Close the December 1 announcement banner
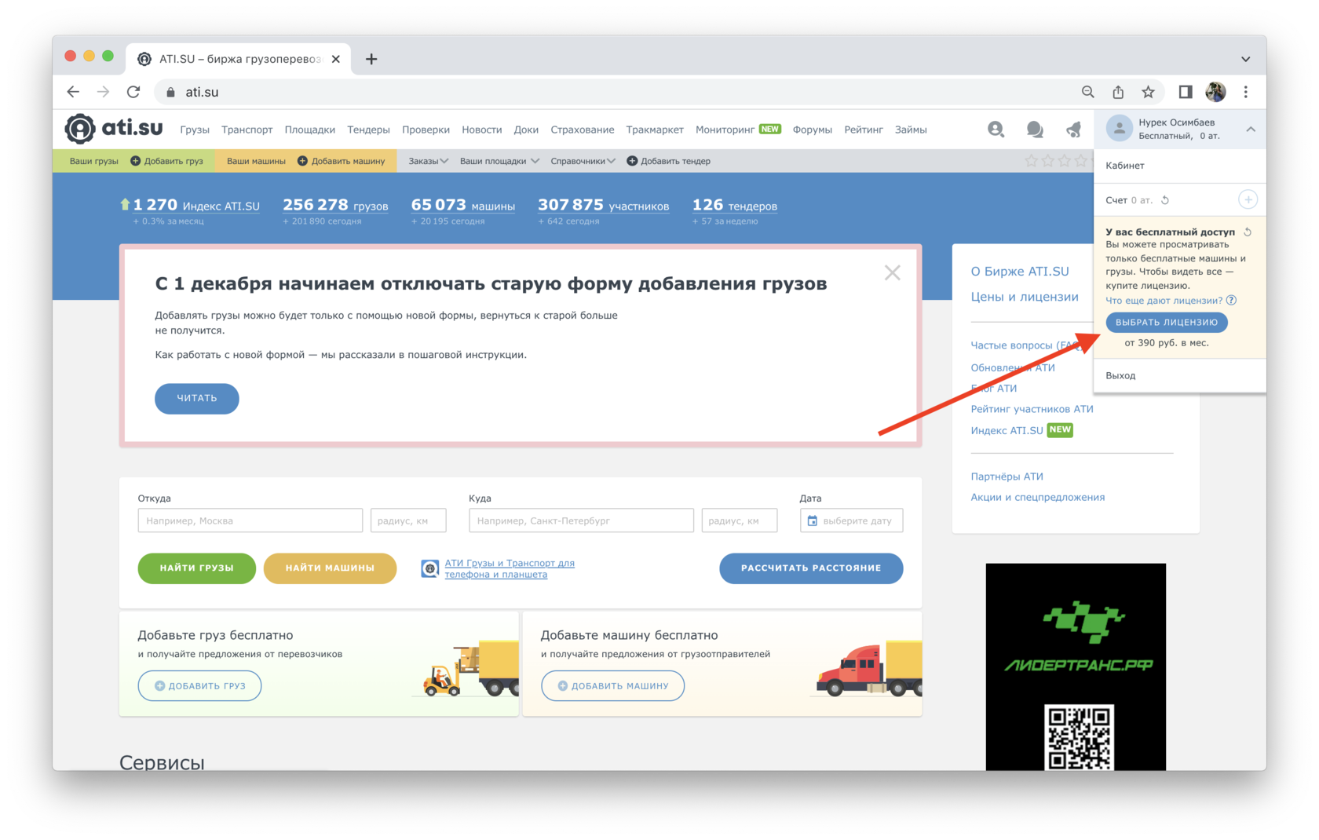Viewport: 1319px width, 840px height. (892, 272)
